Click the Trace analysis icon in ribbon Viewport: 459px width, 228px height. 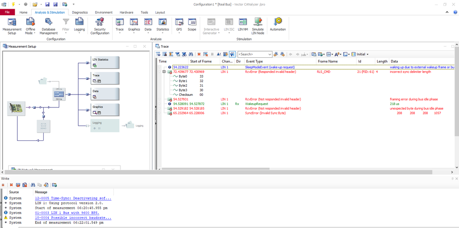(120, 22)
